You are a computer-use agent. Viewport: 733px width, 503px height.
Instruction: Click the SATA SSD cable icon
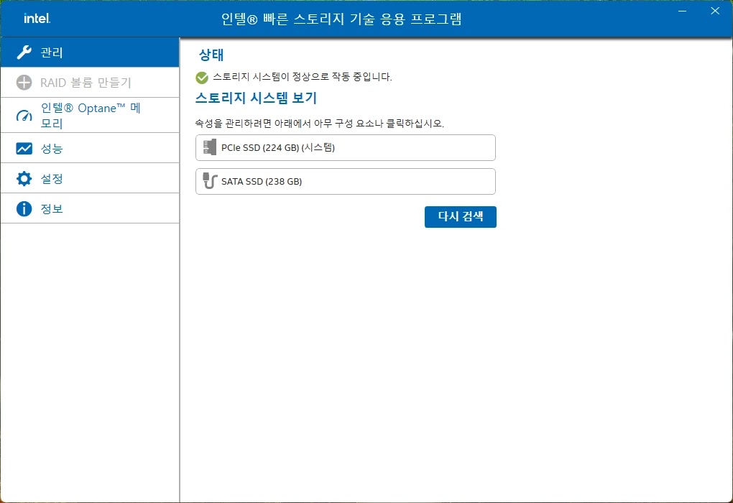[x=210, y=181]
